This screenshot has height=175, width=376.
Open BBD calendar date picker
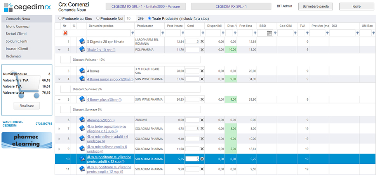coord(269,33)
